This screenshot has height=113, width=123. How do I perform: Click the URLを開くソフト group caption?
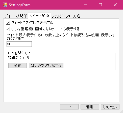coord(19,53)
